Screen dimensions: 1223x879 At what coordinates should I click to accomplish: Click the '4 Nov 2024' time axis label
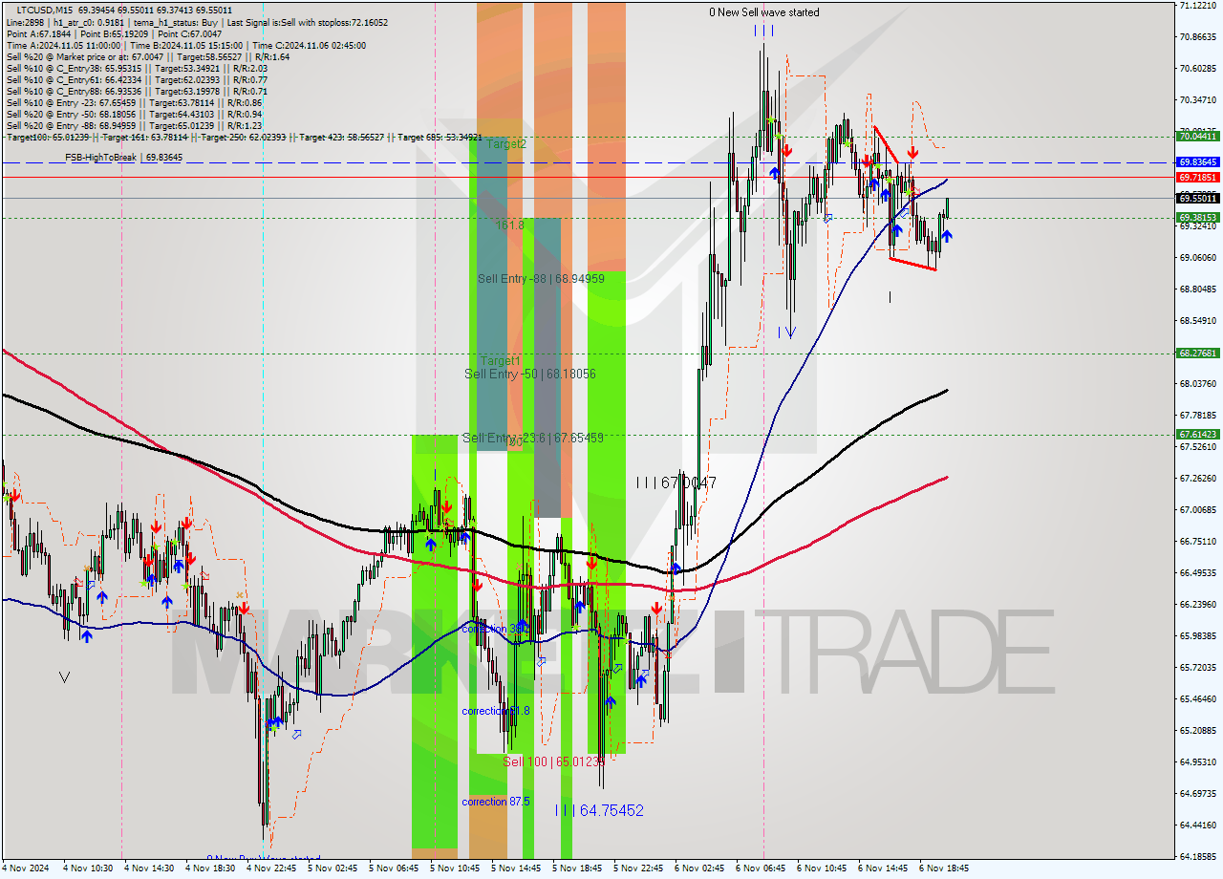click(x=26, y=868)
